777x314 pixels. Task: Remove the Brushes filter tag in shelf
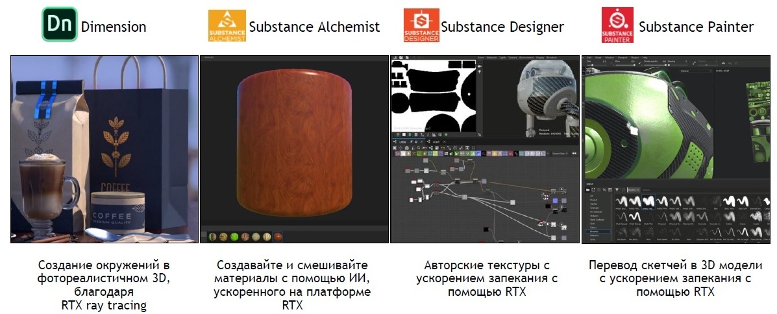click(637, 189)
